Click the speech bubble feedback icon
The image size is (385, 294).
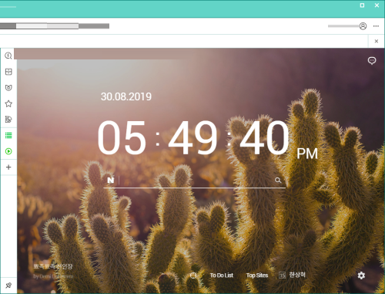372,61
